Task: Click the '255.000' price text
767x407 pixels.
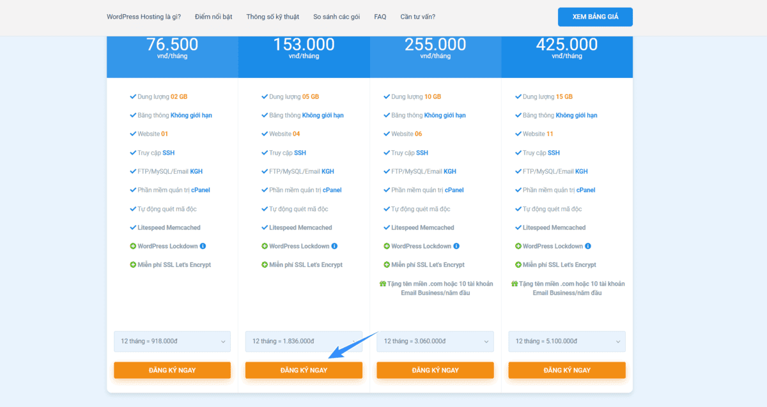Action: 435,44
